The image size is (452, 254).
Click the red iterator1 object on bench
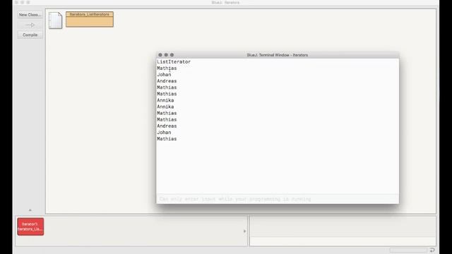(x=30, y=226)
